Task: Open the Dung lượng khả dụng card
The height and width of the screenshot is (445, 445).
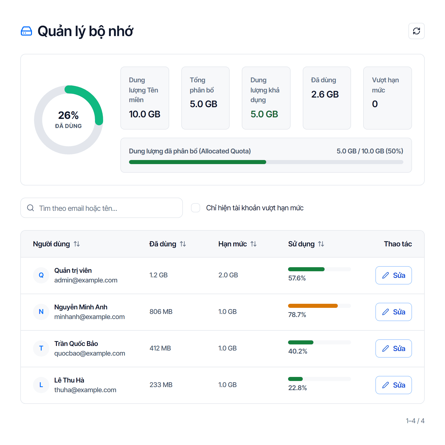Action: [266, 98]
